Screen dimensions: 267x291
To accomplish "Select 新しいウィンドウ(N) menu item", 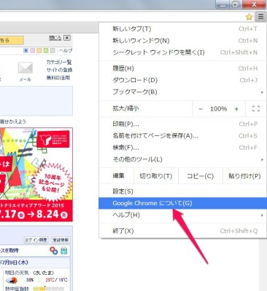I will pyautogui.click(x=182, y=41).
